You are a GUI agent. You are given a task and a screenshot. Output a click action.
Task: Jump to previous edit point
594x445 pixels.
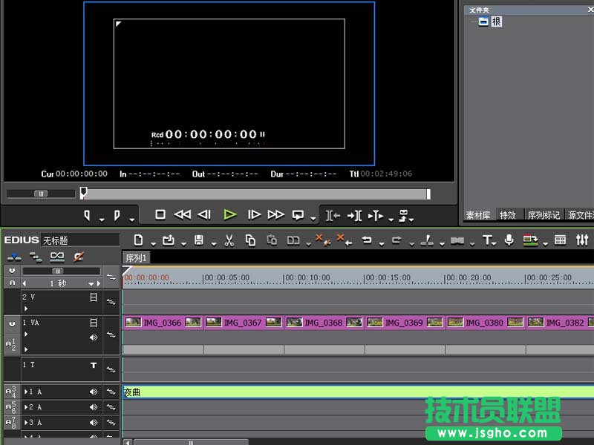[333, 216]
